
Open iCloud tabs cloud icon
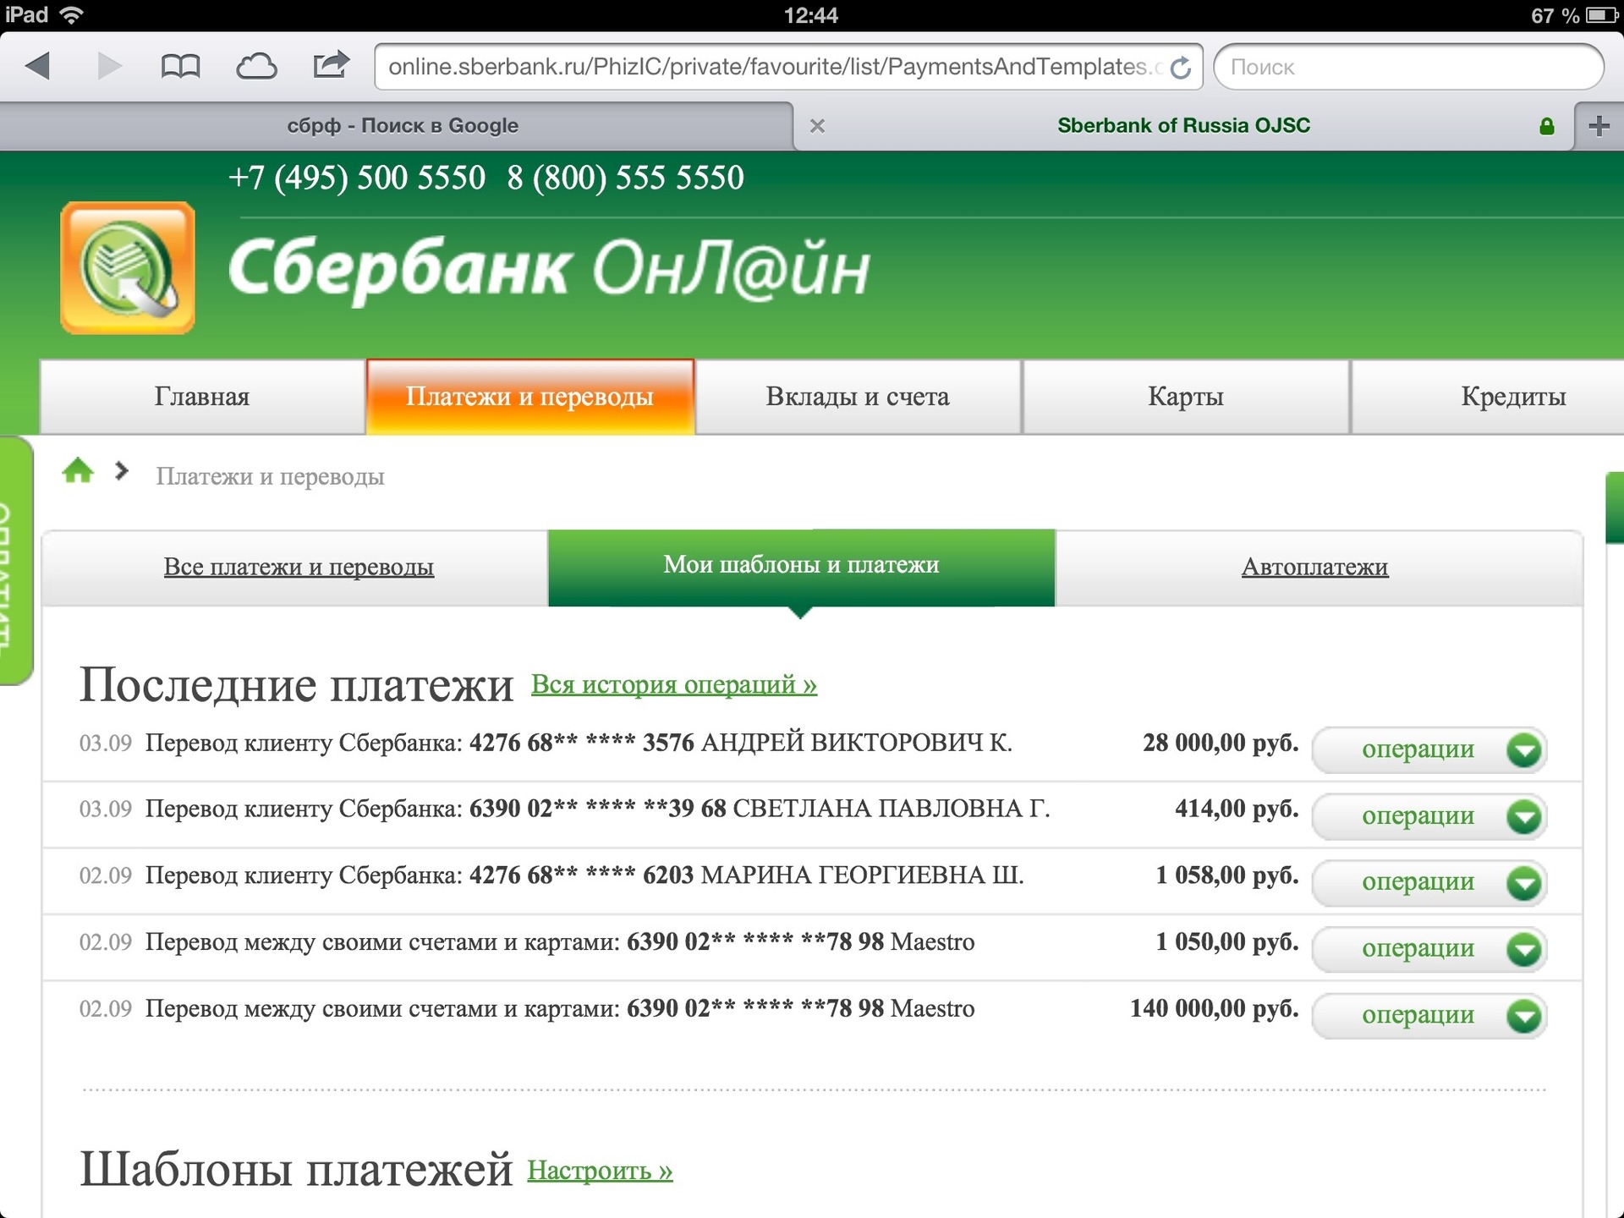point(256,66)
